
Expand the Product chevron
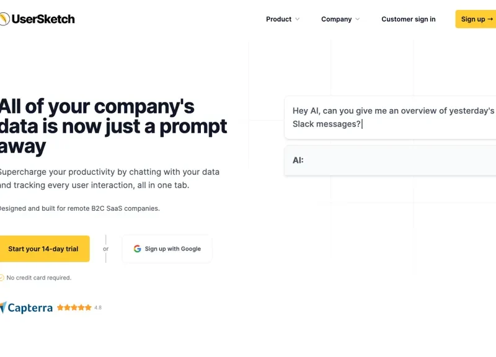point(298,19)
